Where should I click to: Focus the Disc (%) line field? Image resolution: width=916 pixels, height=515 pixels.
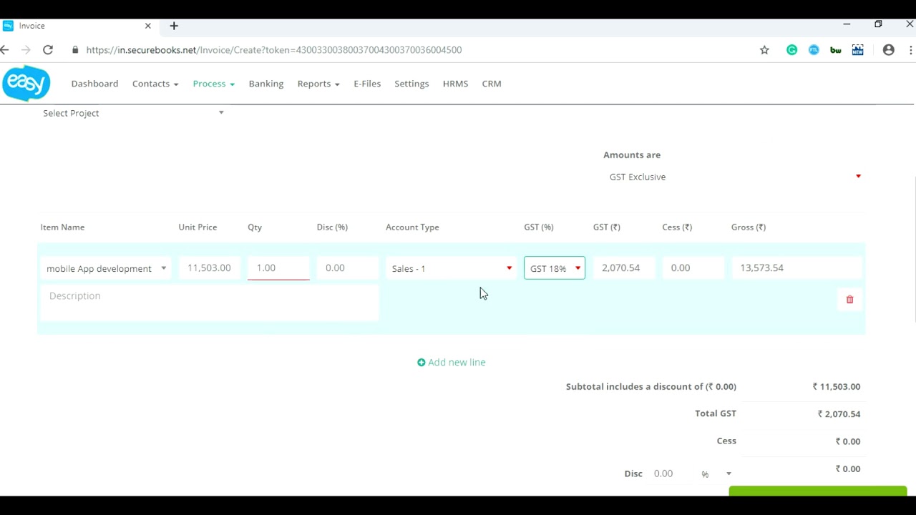(347, 268)
